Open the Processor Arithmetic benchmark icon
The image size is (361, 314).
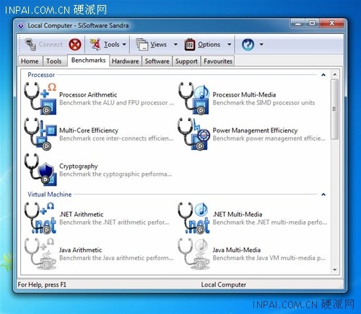coord(40,99)
